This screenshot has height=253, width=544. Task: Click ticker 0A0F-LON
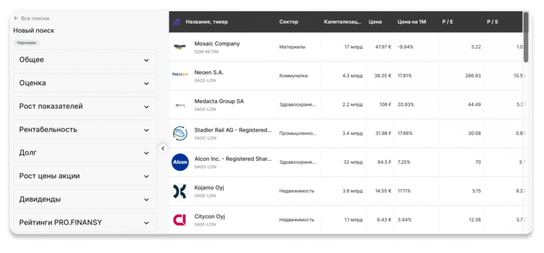(205, 224)
